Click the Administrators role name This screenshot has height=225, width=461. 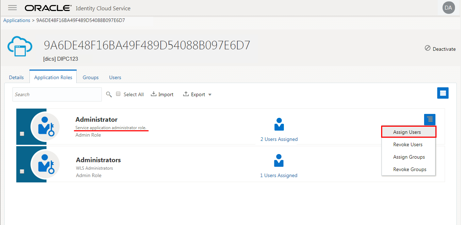98,160
